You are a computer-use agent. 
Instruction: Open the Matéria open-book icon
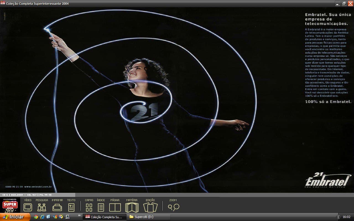click(x=132, y=207)
